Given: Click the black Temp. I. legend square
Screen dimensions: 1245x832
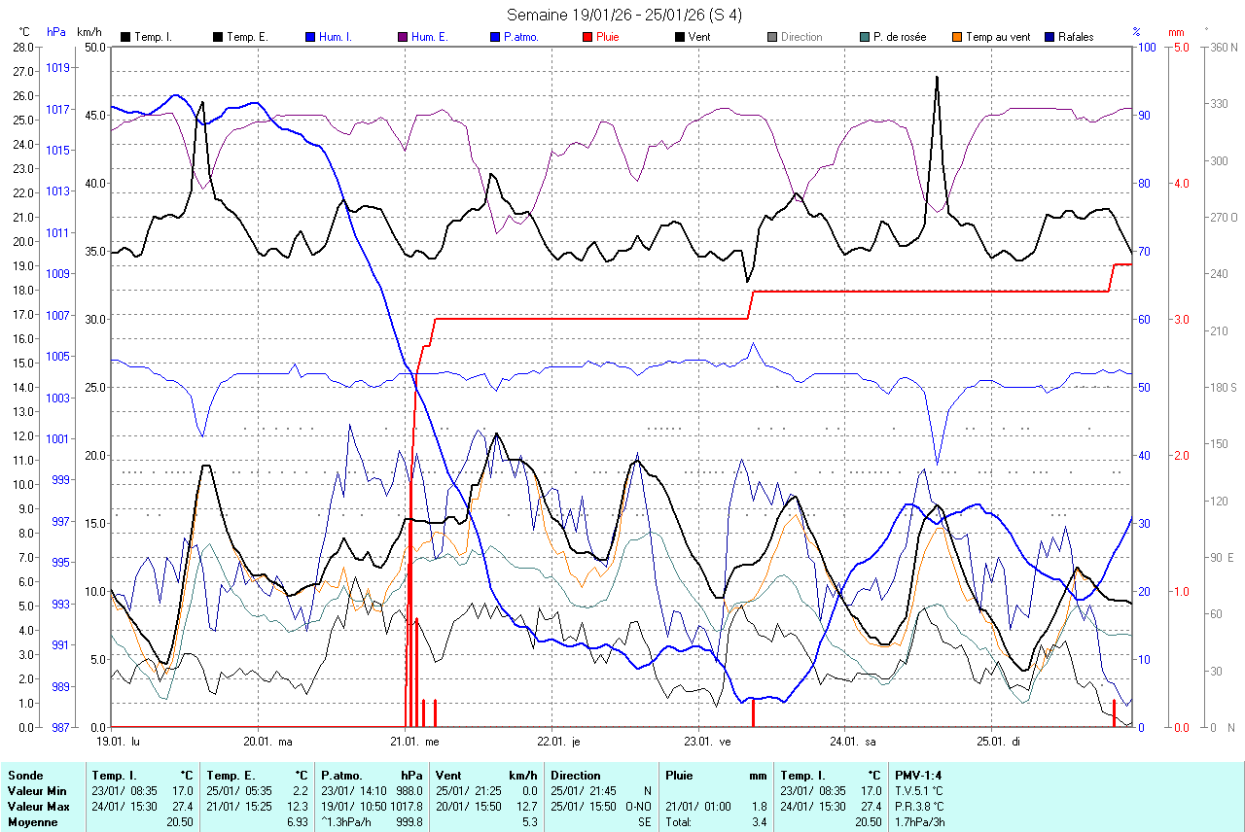Looking at the screenshot, I should [125, 37].
